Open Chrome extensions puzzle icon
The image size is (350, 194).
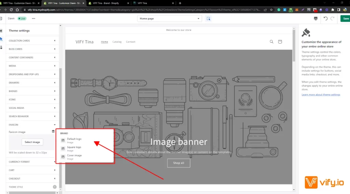click(x=333, y=10)
